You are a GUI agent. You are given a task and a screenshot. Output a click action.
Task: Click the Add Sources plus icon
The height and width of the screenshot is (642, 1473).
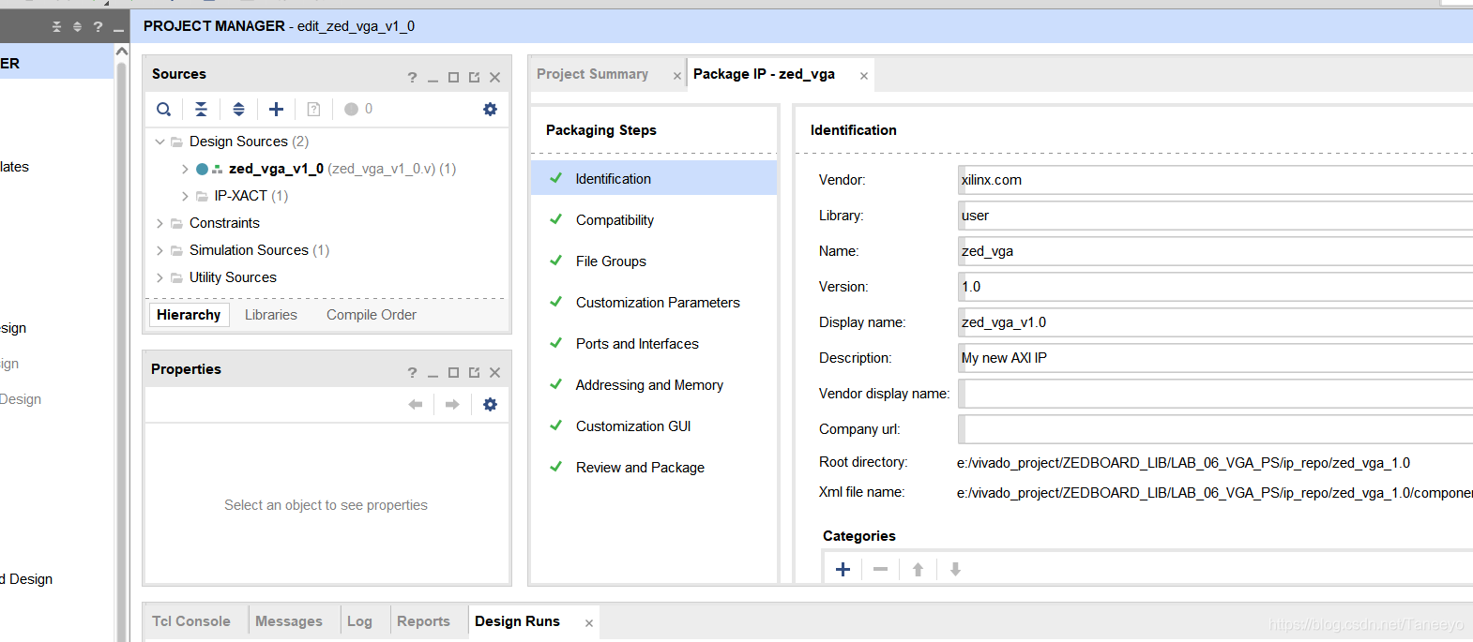click(x=276, y=110)
